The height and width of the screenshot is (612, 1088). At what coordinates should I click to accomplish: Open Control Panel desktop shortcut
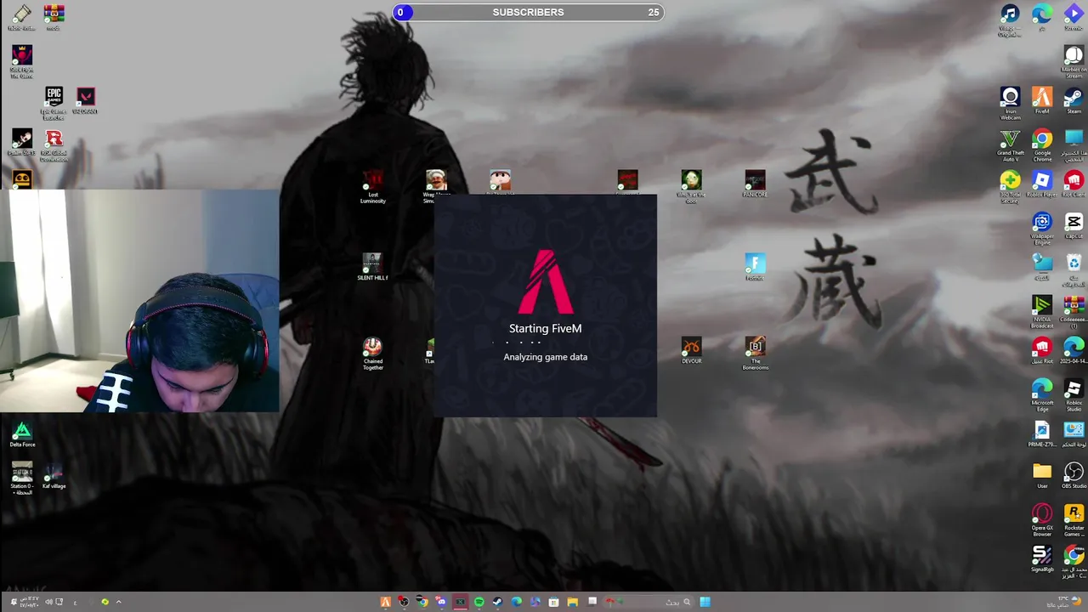tap(1074, 433)
